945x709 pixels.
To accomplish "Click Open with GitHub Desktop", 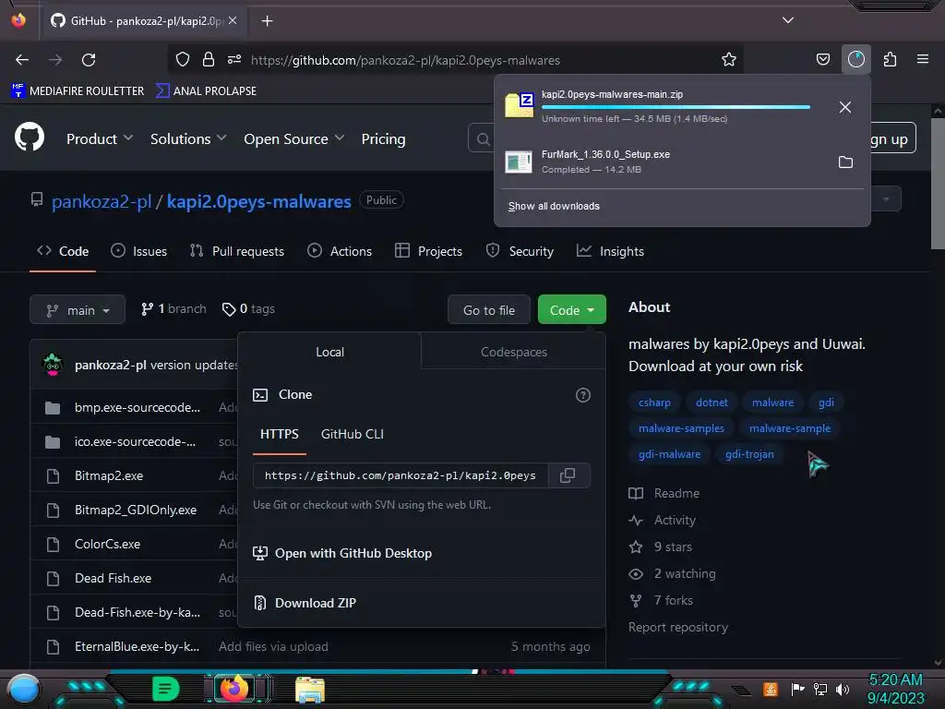I will coord(342,553).
